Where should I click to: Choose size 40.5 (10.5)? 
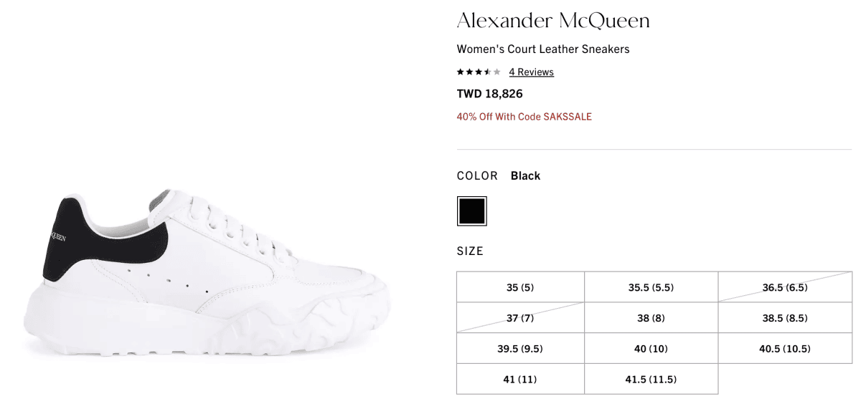tap(785, 349)
